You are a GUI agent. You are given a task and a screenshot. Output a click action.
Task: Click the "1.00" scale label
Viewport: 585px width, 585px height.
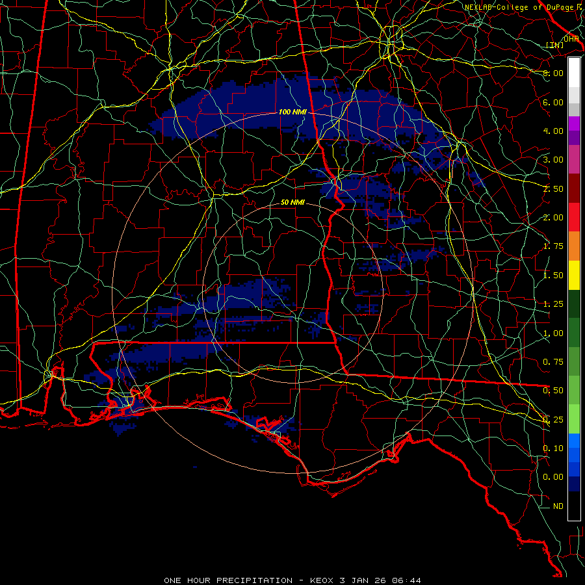coord(553,333)
